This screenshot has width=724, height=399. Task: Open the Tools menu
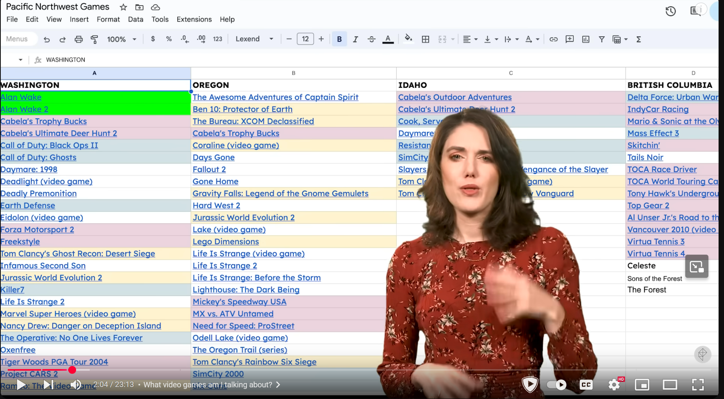pyautogui.click(x=160, y=19)
